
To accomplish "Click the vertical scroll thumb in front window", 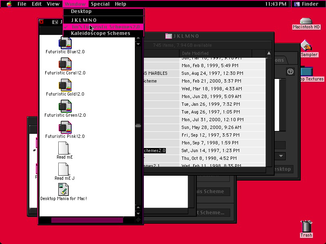I will click(138, 126).
